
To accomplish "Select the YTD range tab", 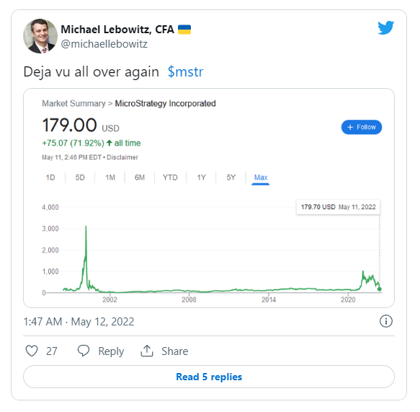I will 170,177.
